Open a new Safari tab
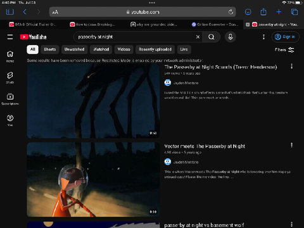Viewport: 304px width, 228px height. (x=279, y=12)
